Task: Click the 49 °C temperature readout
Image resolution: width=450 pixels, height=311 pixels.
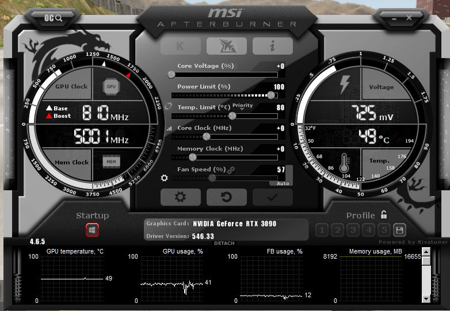Action: 374,136
